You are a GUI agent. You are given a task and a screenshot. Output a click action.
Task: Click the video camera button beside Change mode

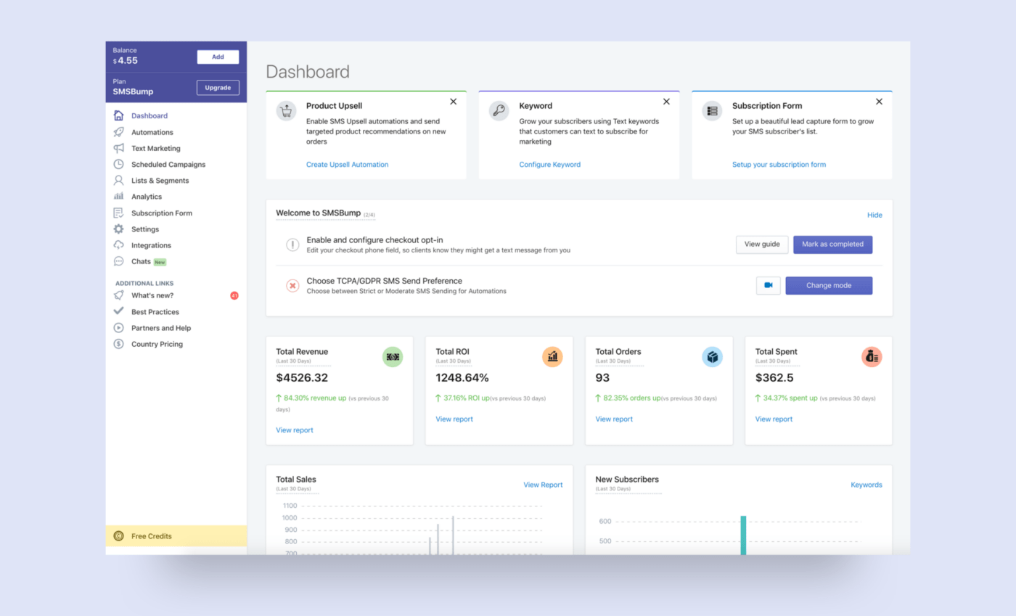click(x=769, y=285)
